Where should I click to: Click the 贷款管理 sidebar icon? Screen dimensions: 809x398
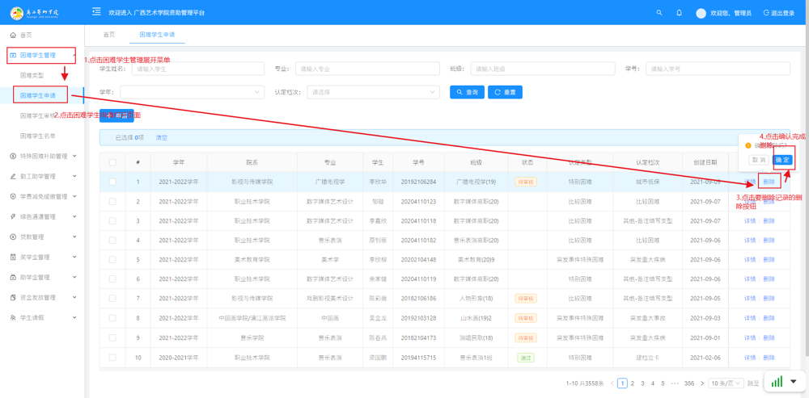(x=13, y=237)
